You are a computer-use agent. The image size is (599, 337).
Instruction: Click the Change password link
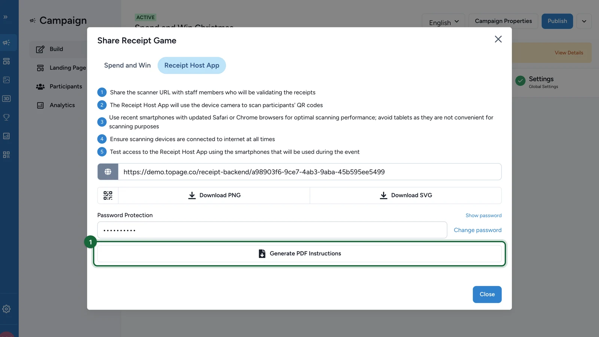click(477, 230)
